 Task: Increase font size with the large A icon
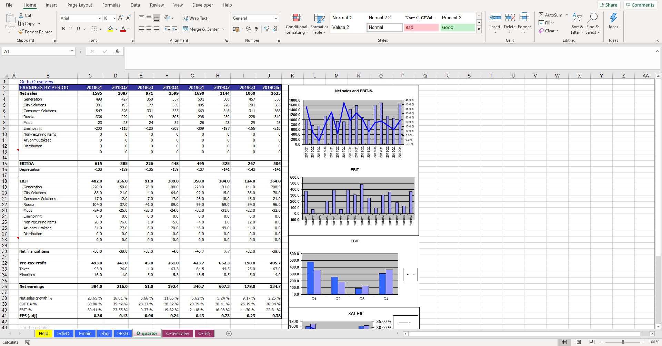[121, 18]
